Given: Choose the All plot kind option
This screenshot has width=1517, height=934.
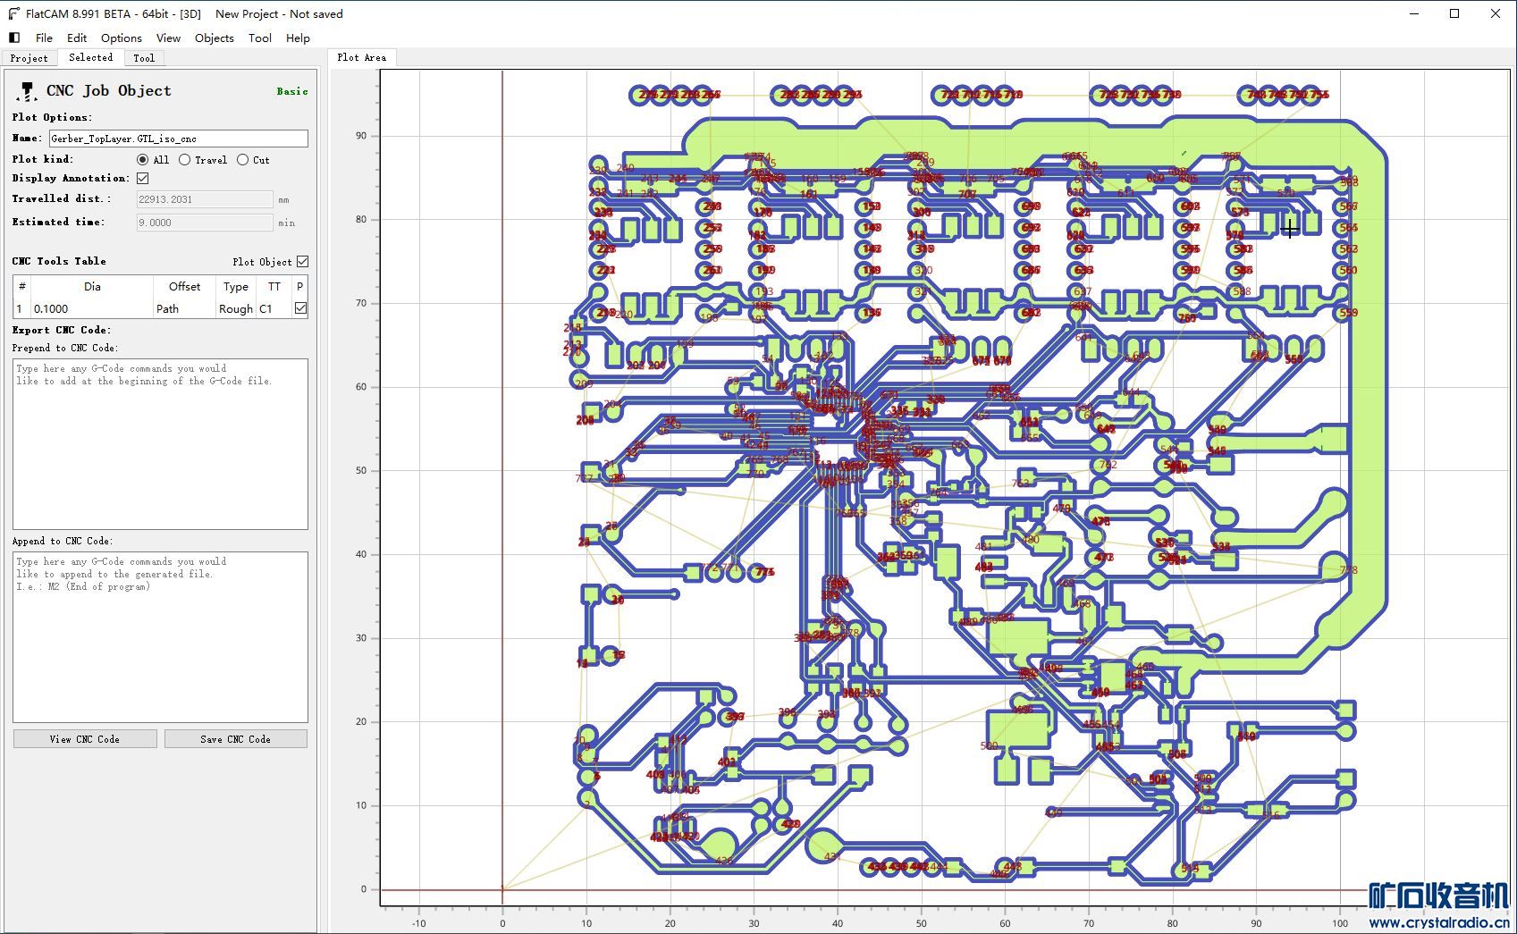Looking at the screenshot, I should tap(143, 160).
